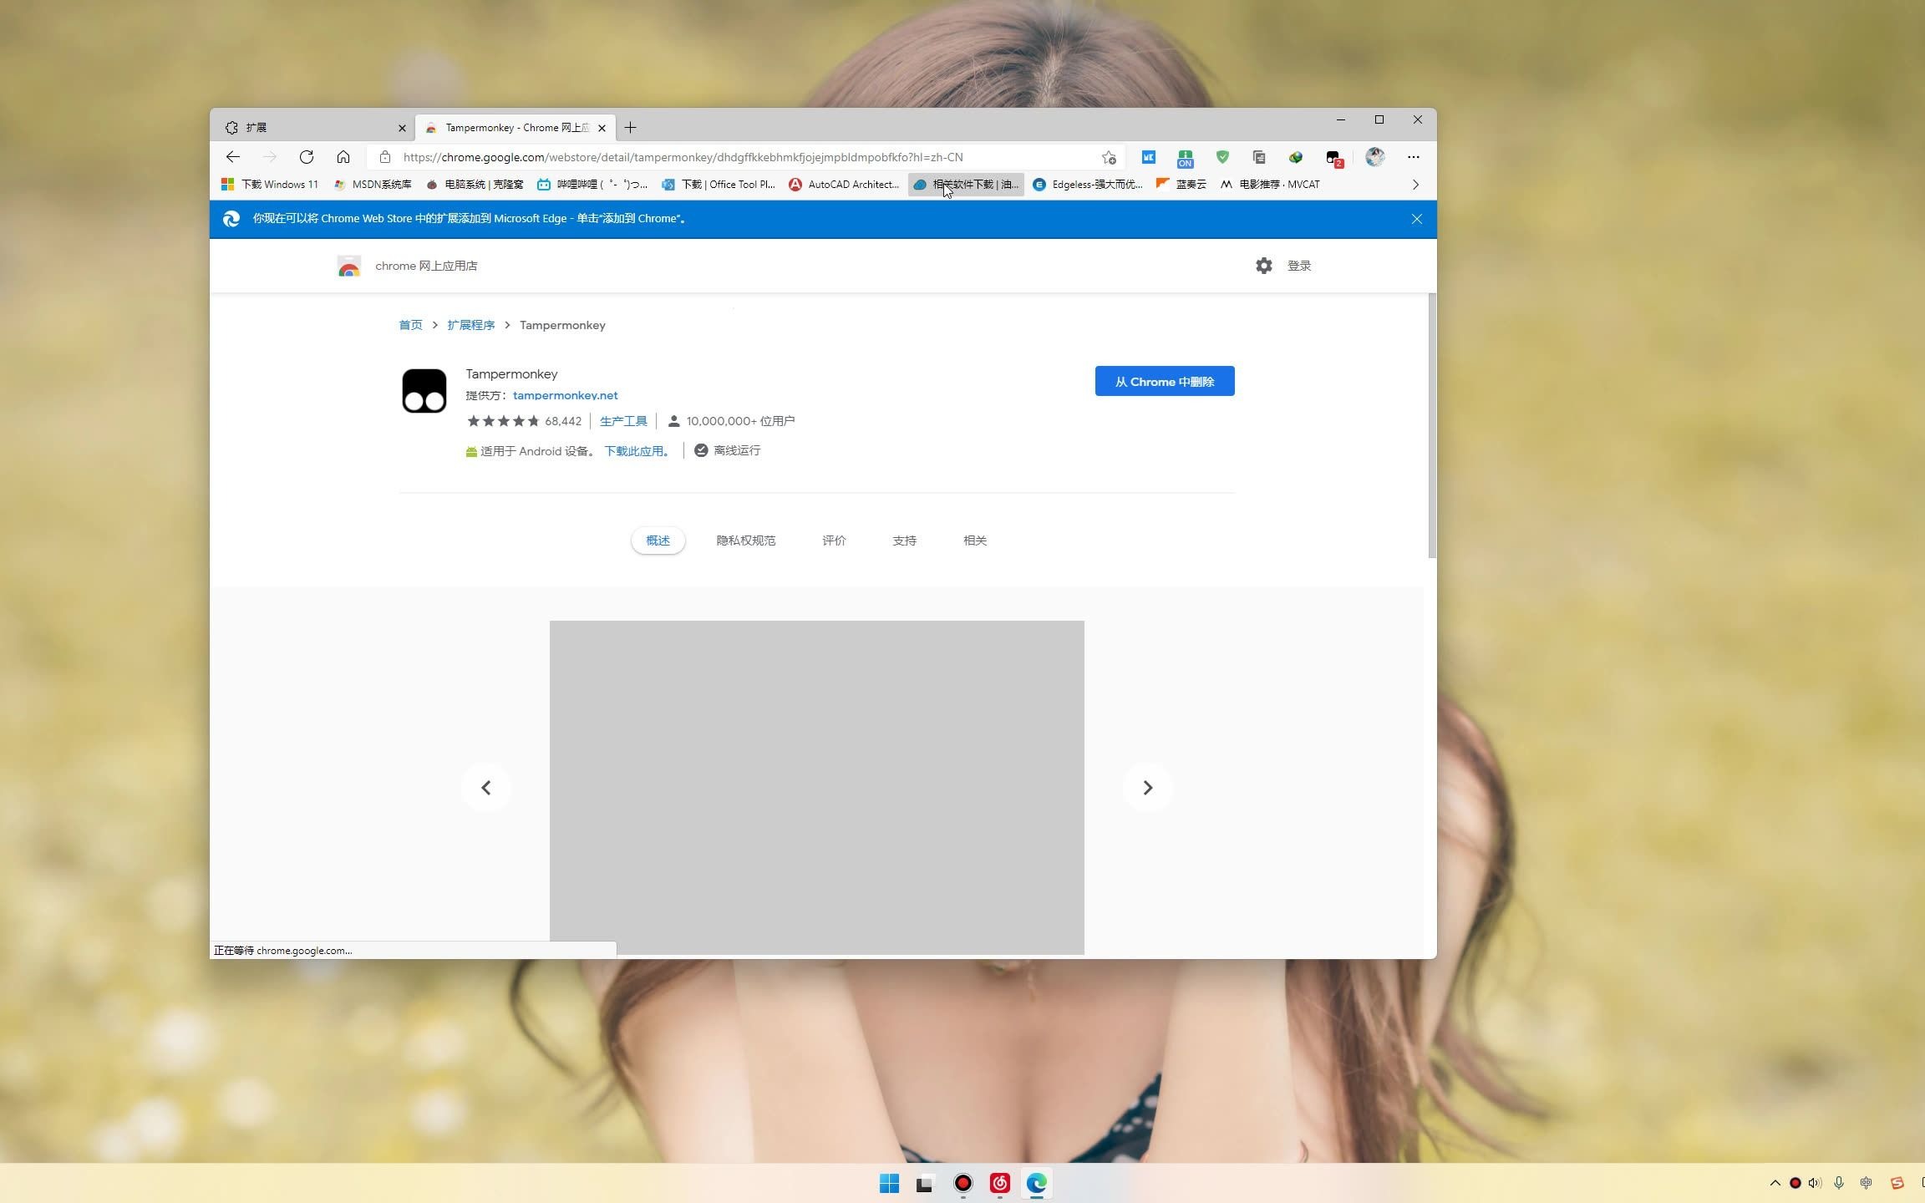Click the Edge icon in the taskbar
The image size is (1925, 1203).
(x=1036, y=1183)
